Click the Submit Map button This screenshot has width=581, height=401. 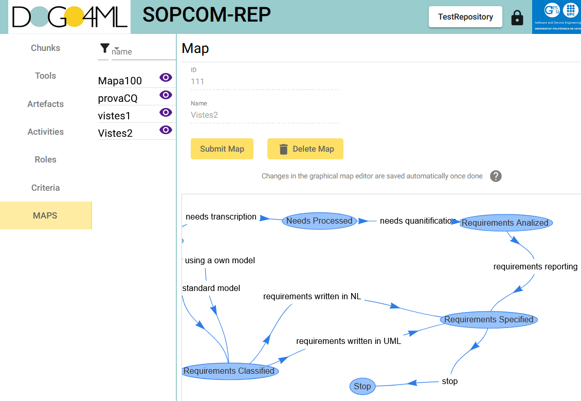click(222, 149)
